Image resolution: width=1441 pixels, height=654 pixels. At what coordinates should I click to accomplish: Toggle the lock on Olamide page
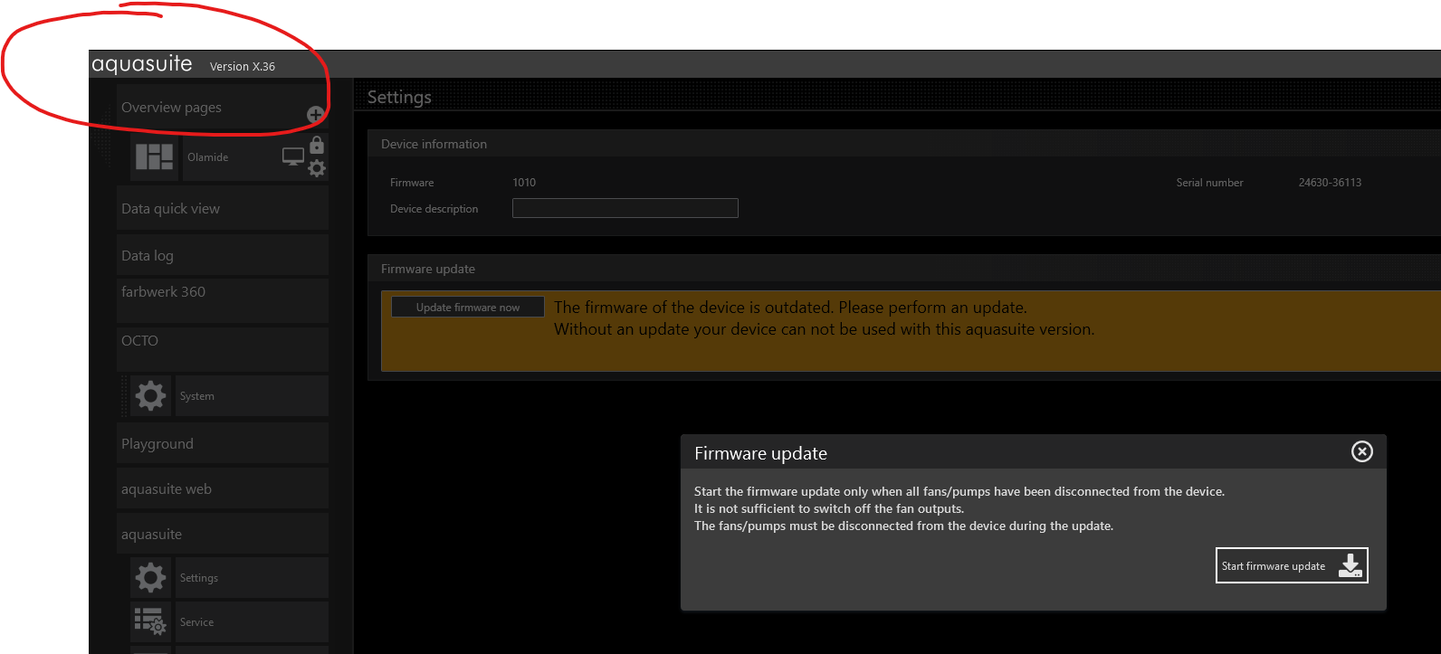[317, 145]
